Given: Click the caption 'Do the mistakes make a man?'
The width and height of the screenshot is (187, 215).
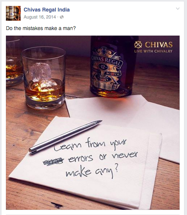Looking at the screenshot, I should click(x=41, y=28).
